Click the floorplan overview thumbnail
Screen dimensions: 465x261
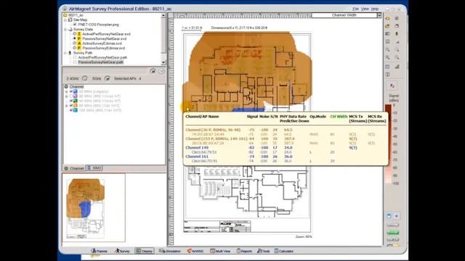86,208
